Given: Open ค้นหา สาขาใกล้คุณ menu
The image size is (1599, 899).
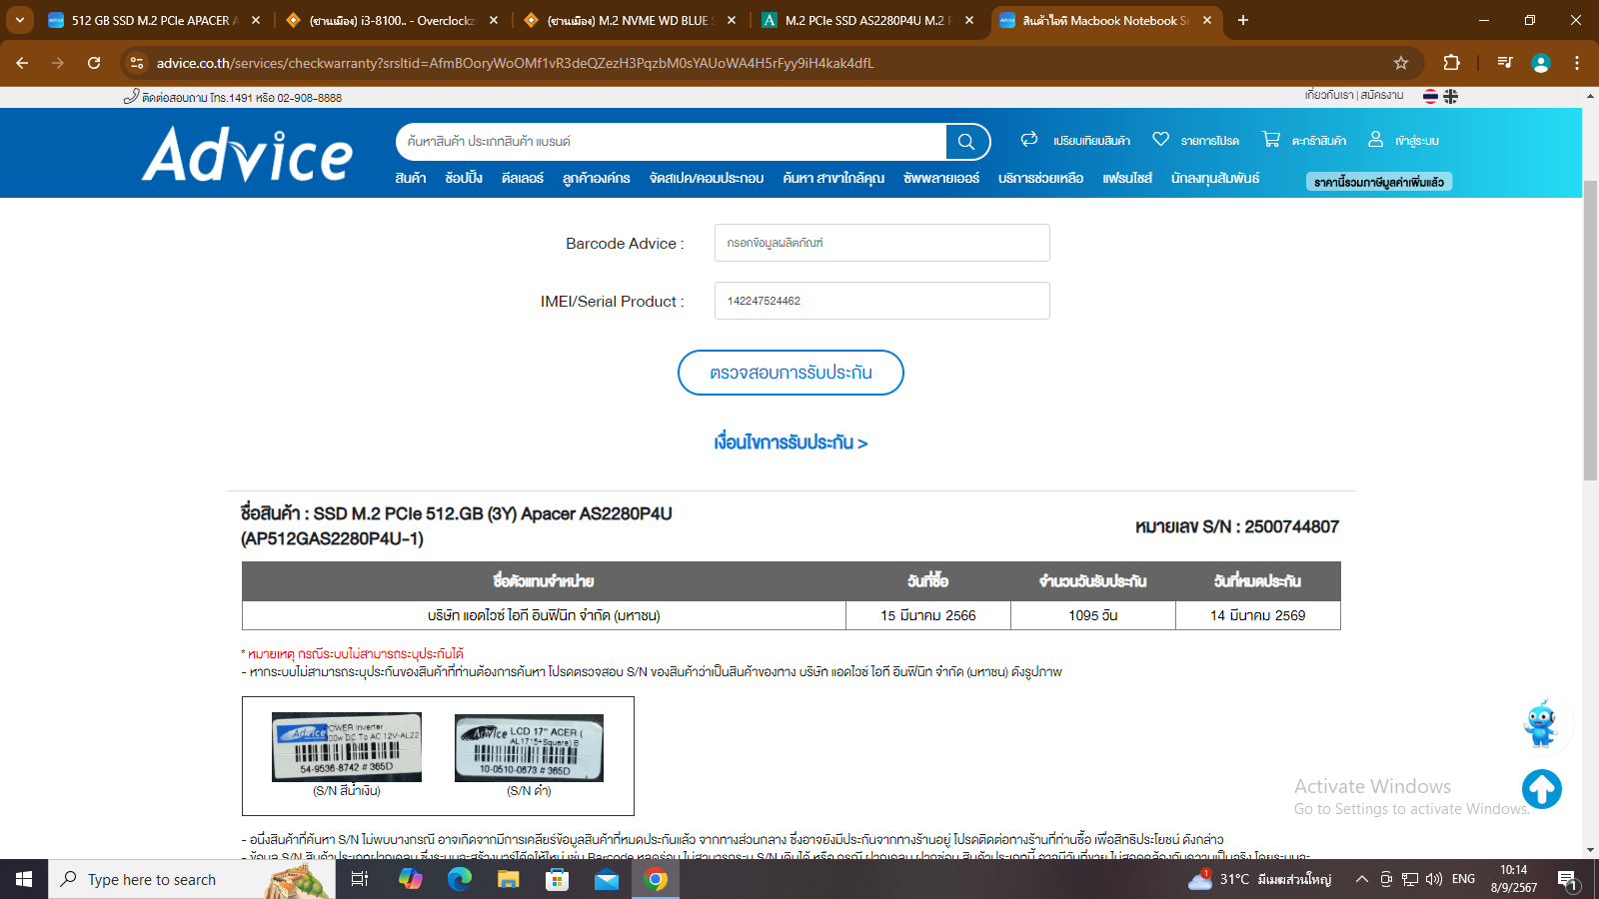Looking at the screenshot, I should [x=833, y=178].
